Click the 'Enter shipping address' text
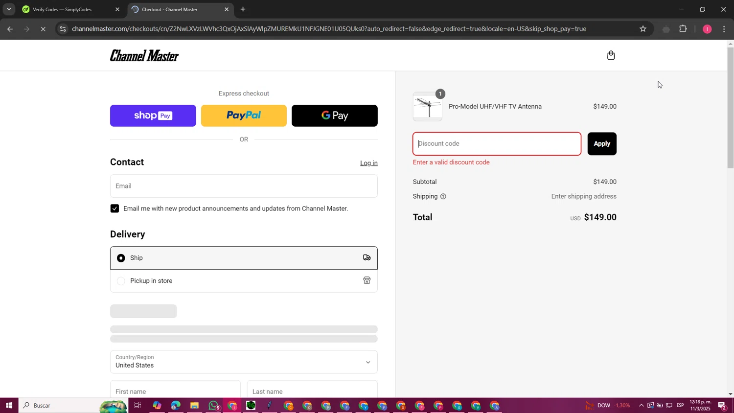This screenshot has width=734, height=413. tap(584, 197)
